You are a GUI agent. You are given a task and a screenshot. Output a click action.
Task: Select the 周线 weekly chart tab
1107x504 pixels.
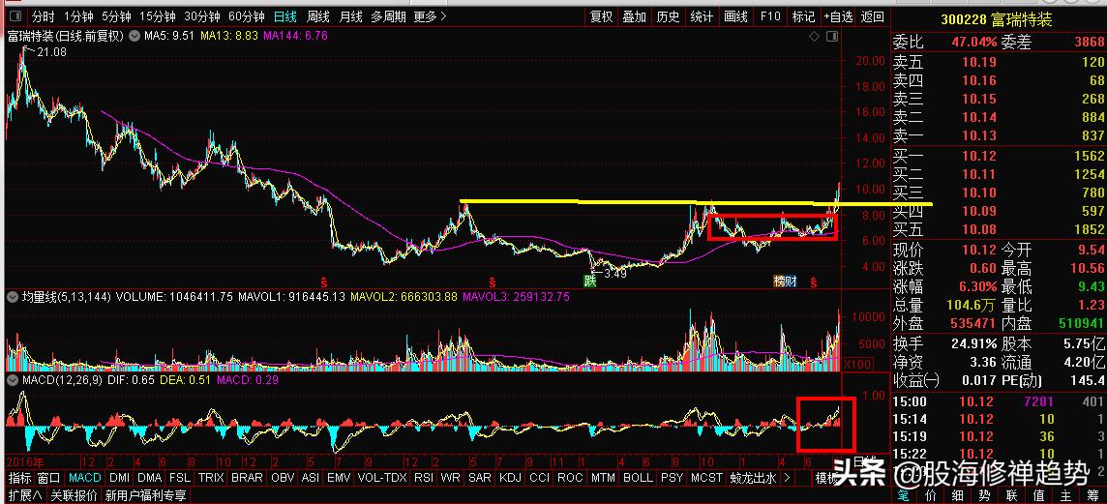(318, 16)
